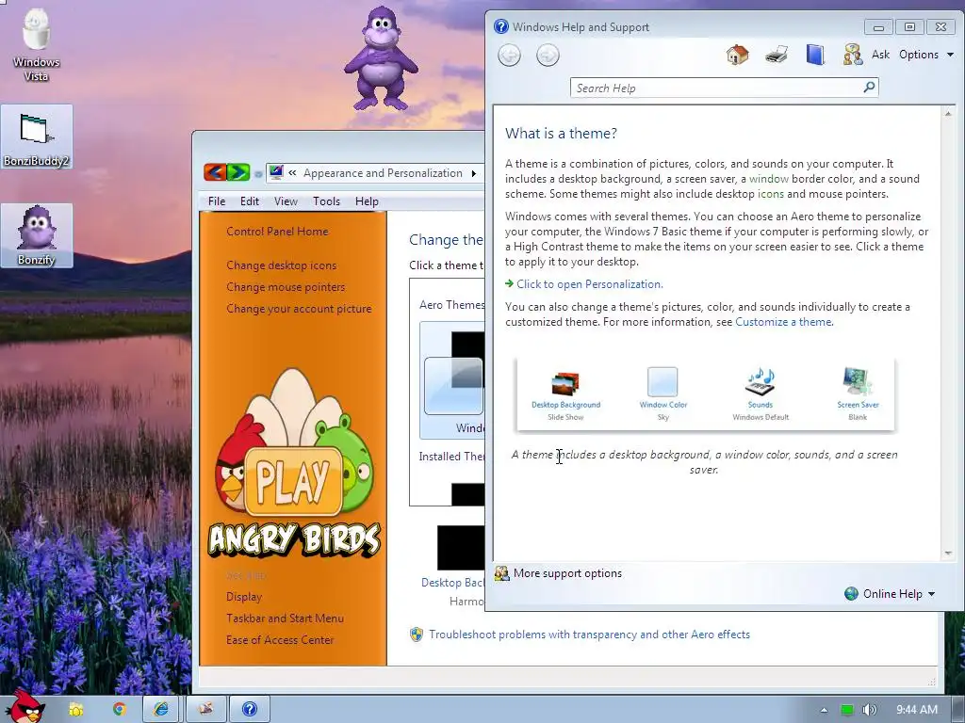
Task: Open the Tools menu
Action: (x=326, y=201)
